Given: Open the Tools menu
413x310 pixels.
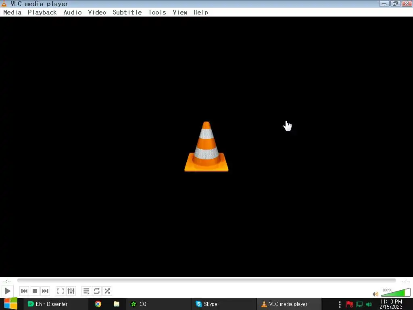Looking at the screenshot, I should click(x=157, y=13).
